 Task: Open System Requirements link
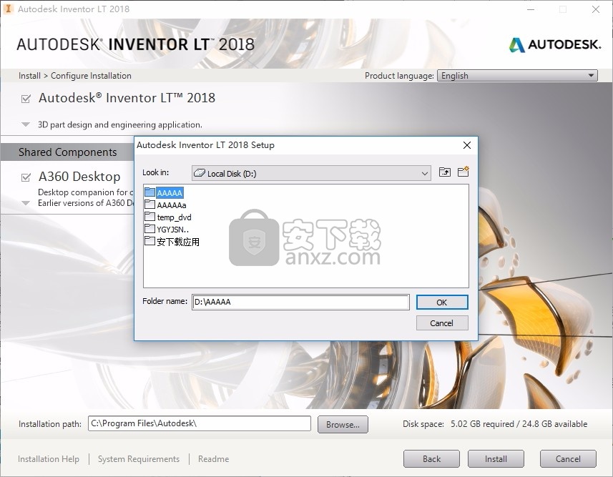[x=139, y=459]
